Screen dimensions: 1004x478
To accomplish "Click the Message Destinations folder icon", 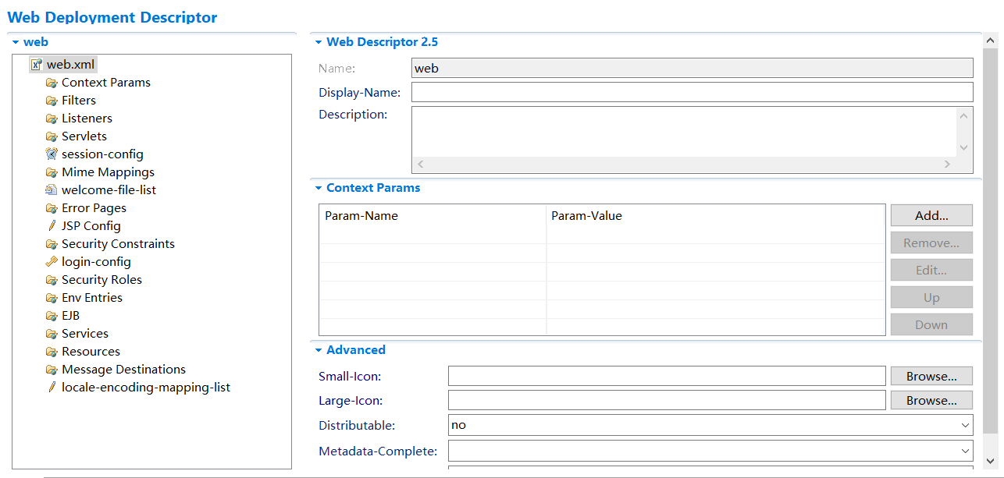I will pyautogui.click(x=52, y=370).
